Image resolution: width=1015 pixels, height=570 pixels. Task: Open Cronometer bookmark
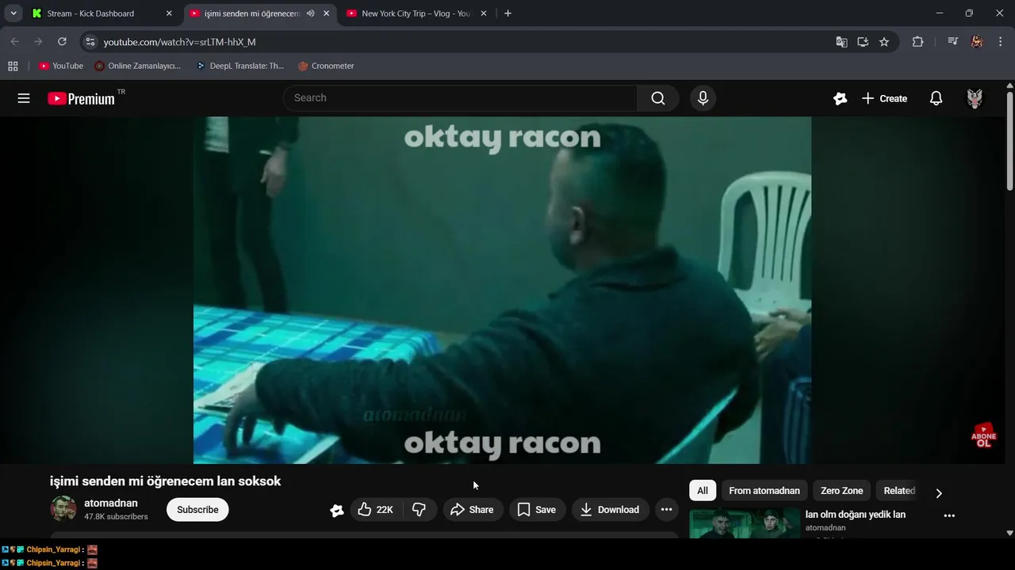326,66
